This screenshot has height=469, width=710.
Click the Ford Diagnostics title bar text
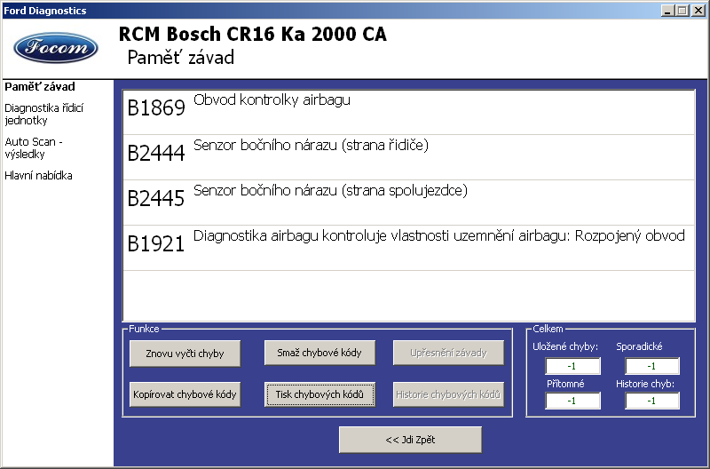click(45, 11)
